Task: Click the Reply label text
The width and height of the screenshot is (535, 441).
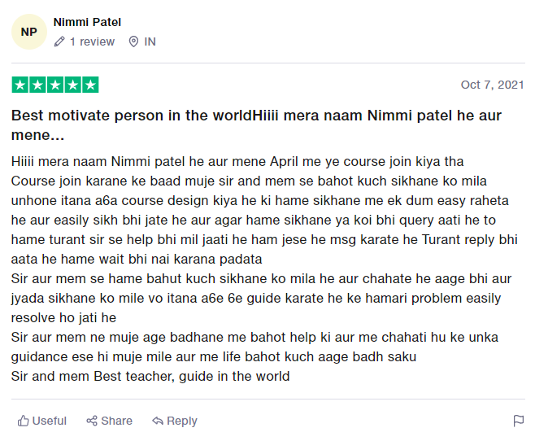Action: tap(182, 421)
